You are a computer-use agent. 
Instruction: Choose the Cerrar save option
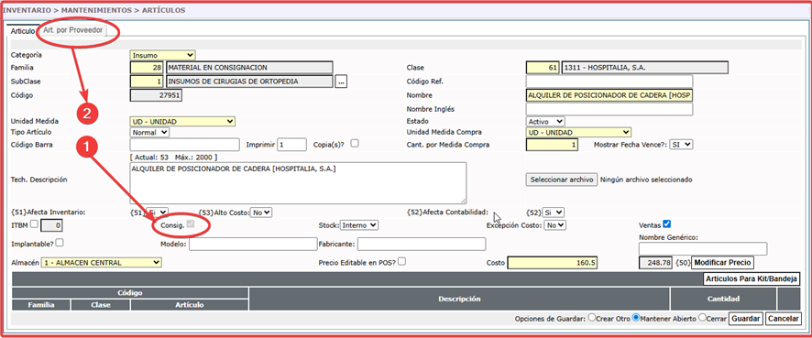(x=702, y=318)
